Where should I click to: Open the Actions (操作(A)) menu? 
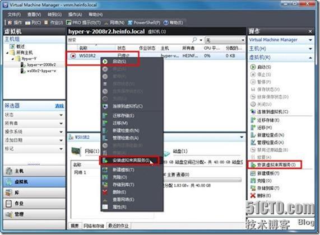(x=75, y=14)
